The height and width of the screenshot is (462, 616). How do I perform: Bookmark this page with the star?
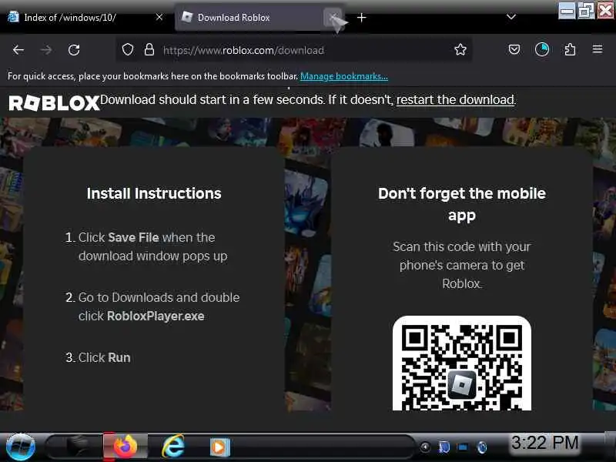click(460, 49)
